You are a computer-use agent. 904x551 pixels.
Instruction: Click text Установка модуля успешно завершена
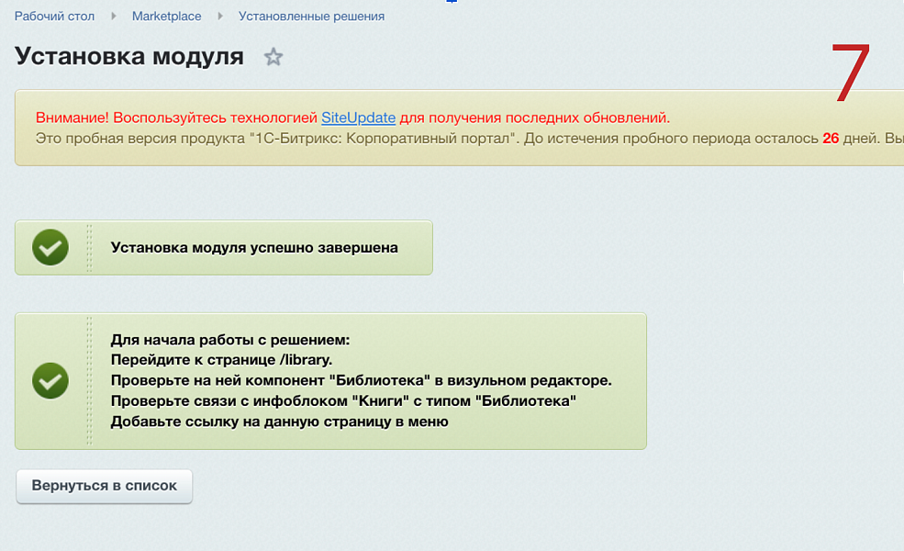[254, 248]
